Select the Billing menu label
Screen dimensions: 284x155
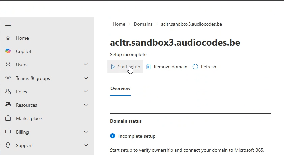22,132
